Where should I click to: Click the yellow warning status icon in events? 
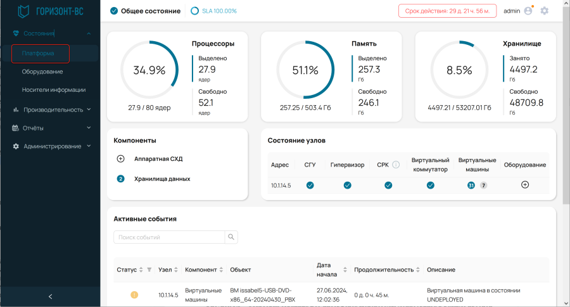[134, 294]
